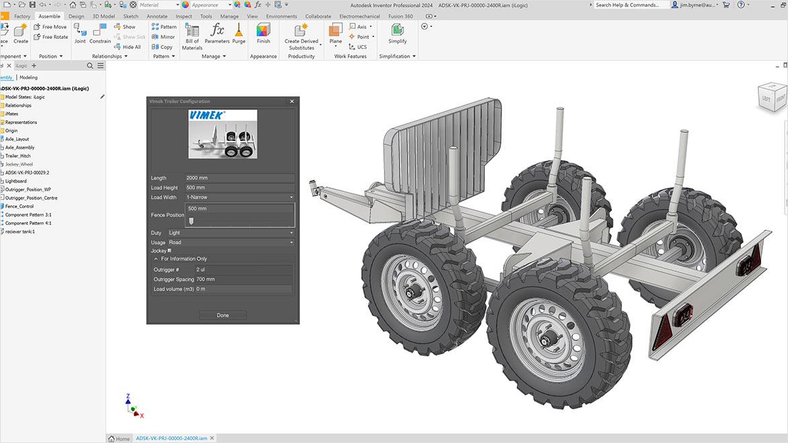The image size is (788, 443).
Task: Click the Vimek trailer thumbnail image
Action: (x=223, y=134)
